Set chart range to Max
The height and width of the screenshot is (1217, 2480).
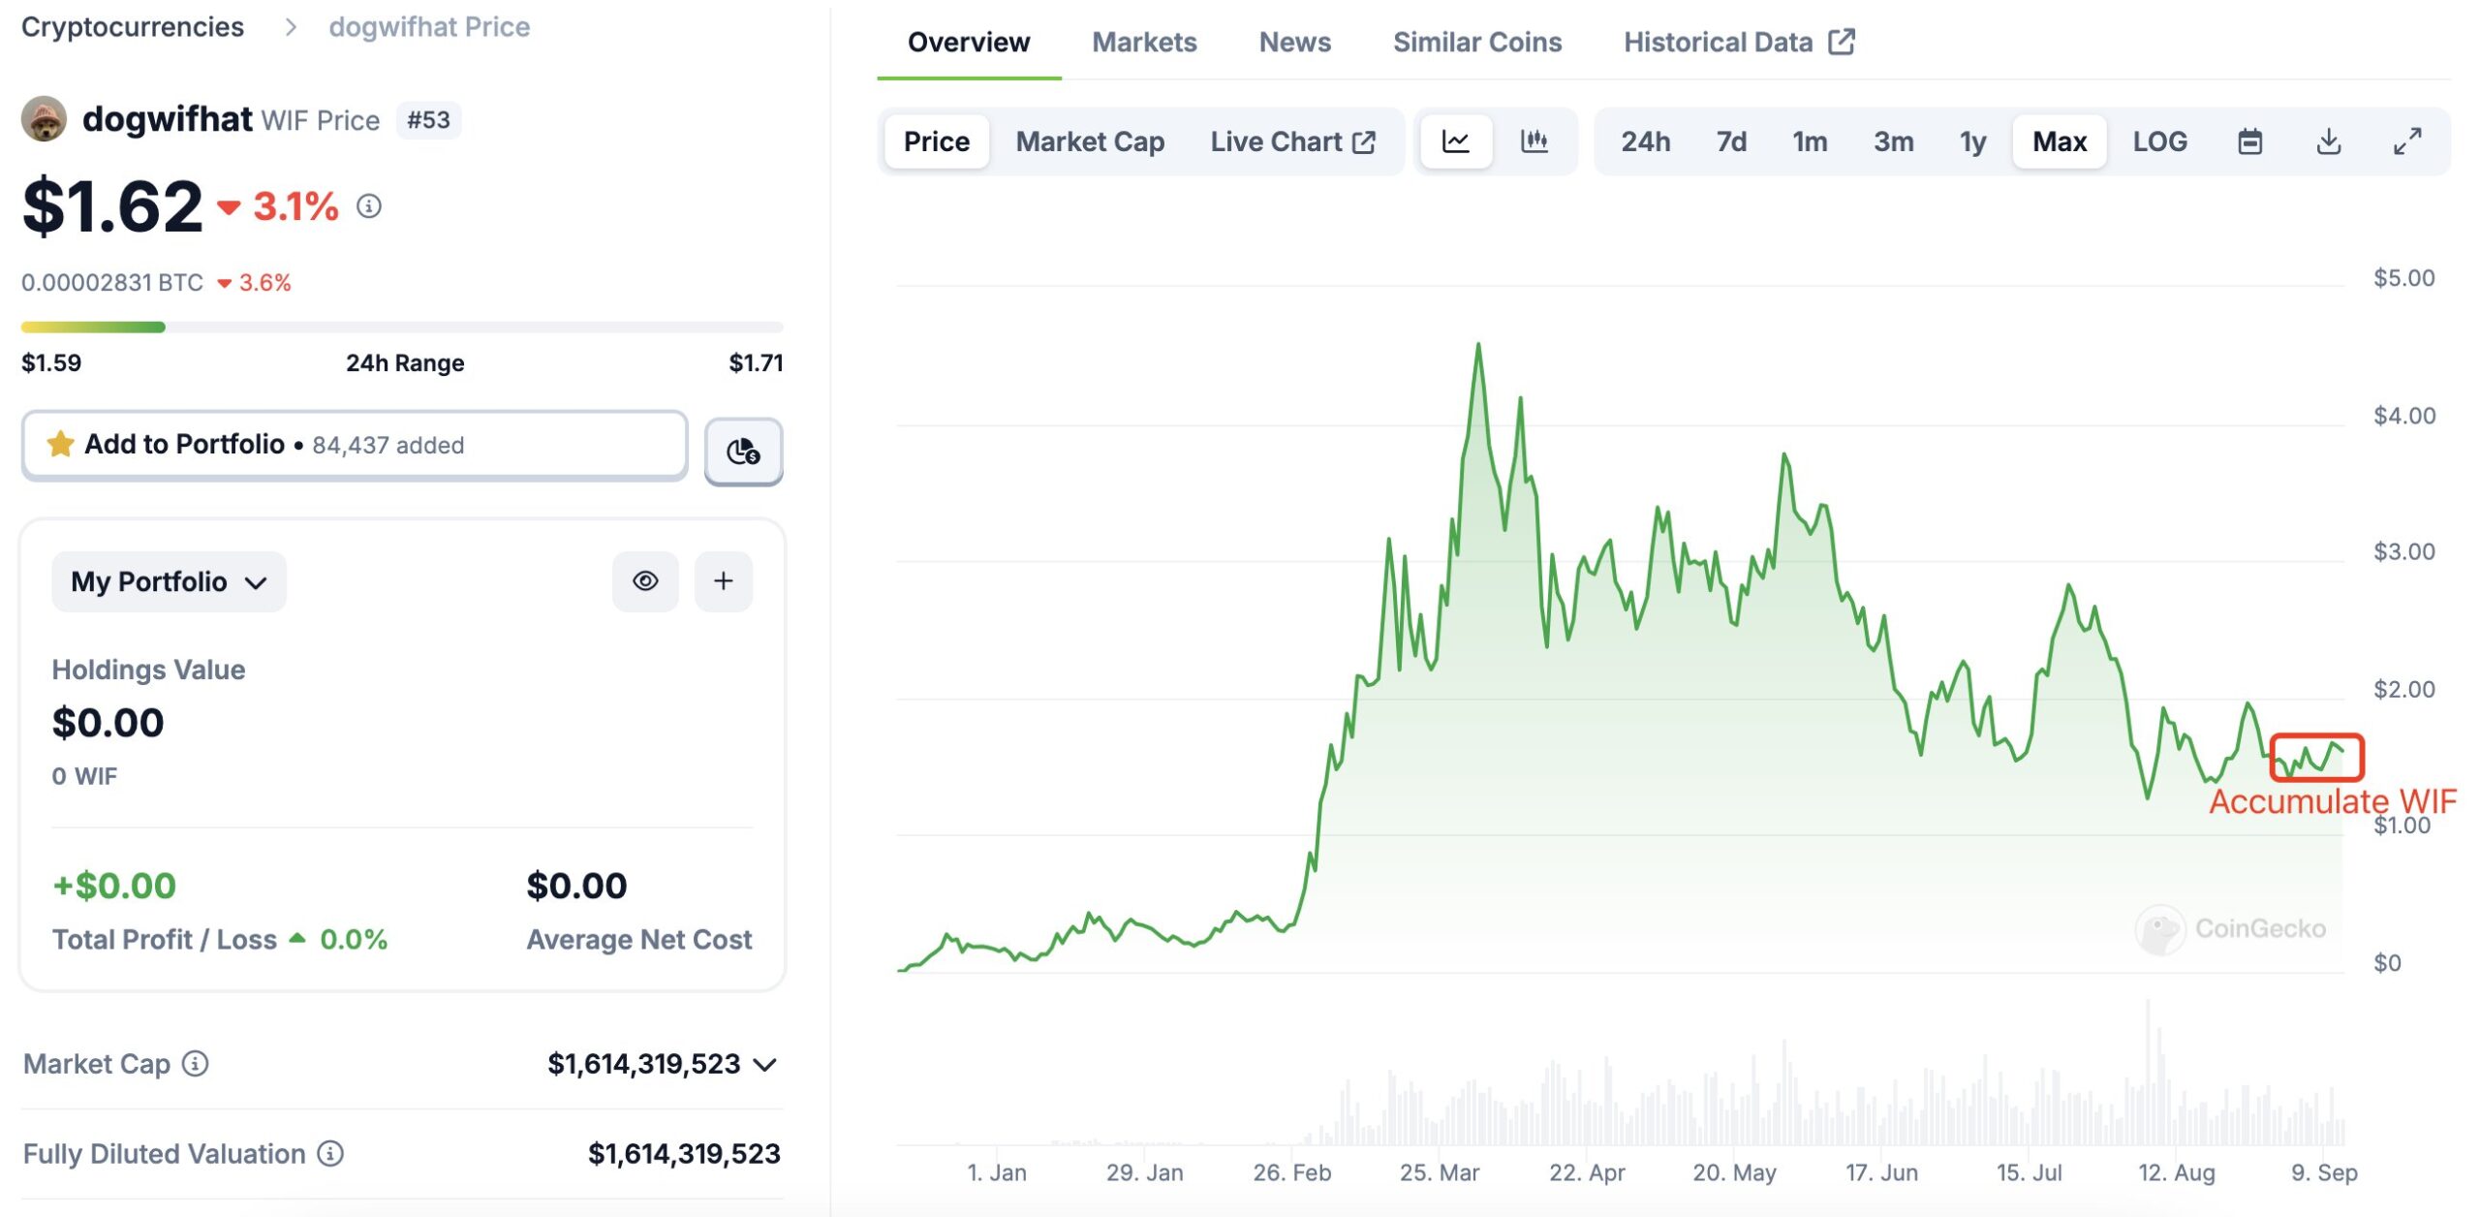click(x=2060, y=141)
